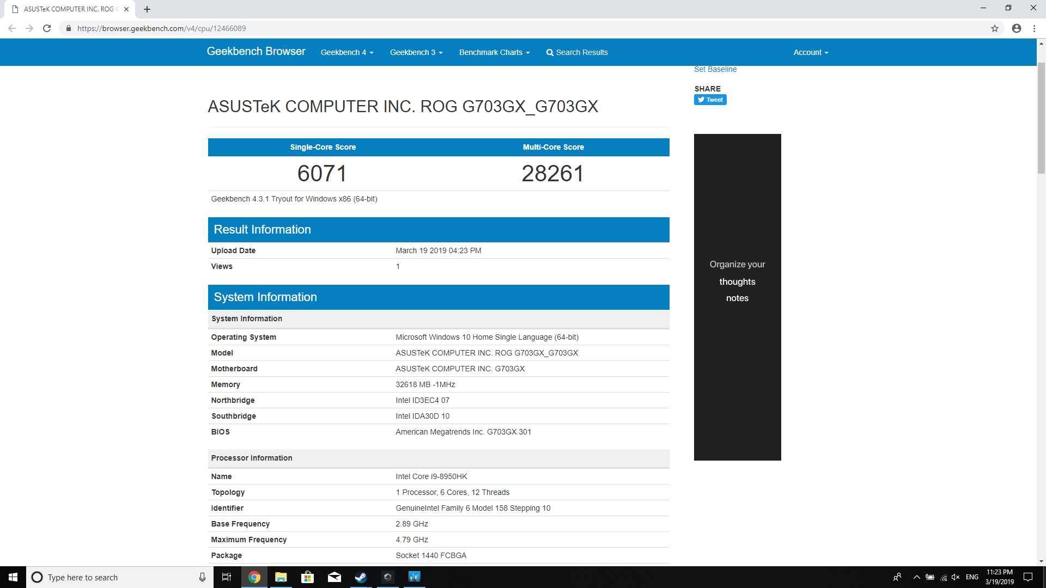Open the People icon in the system tray
The height and width of the screenshot is (588, 1046).
(897, 577)
